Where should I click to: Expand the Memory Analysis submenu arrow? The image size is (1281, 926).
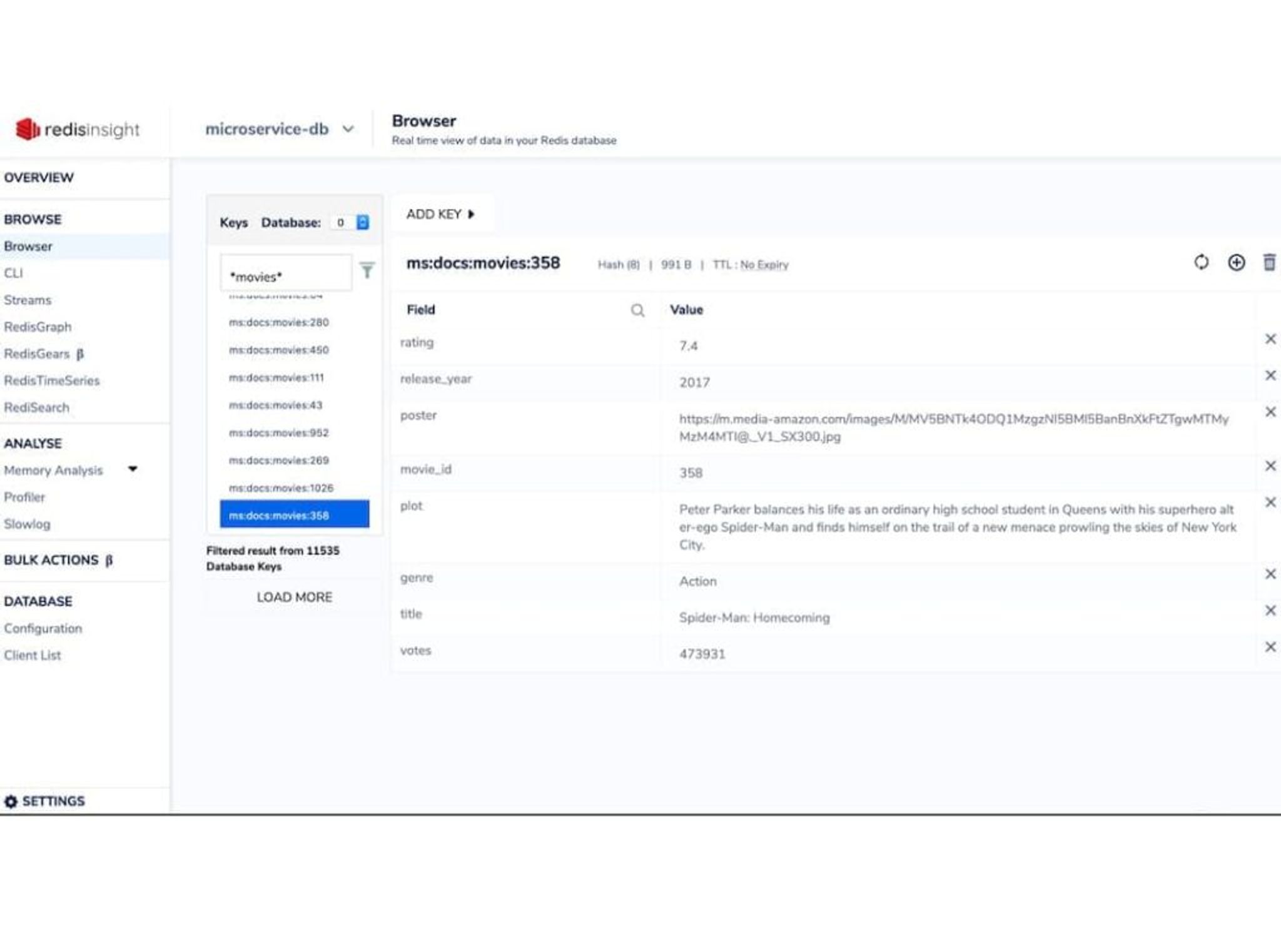pyautogui.click(x=133, y=469)
